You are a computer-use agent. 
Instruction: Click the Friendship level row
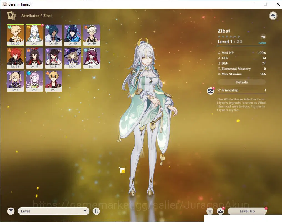242,90
